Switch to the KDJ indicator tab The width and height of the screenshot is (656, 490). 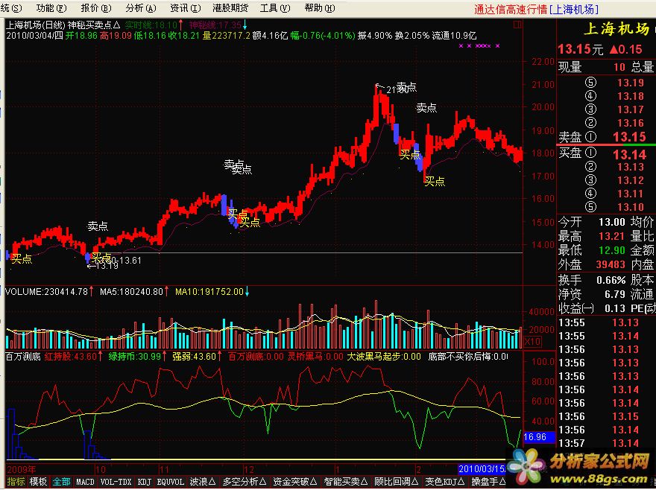144,482
